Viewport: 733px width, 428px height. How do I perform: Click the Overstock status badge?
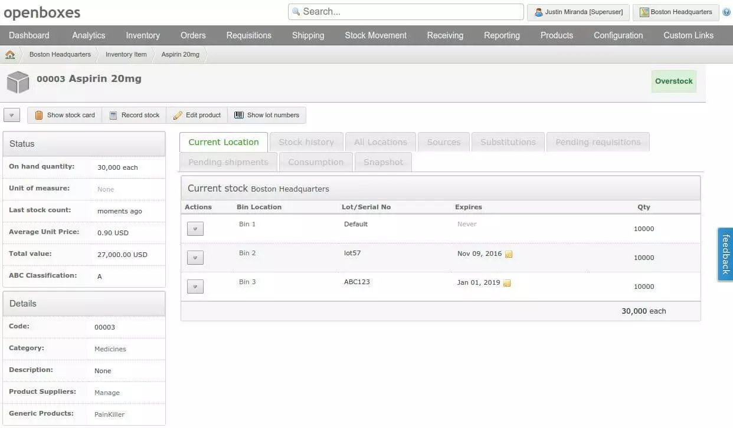point(674,81)
